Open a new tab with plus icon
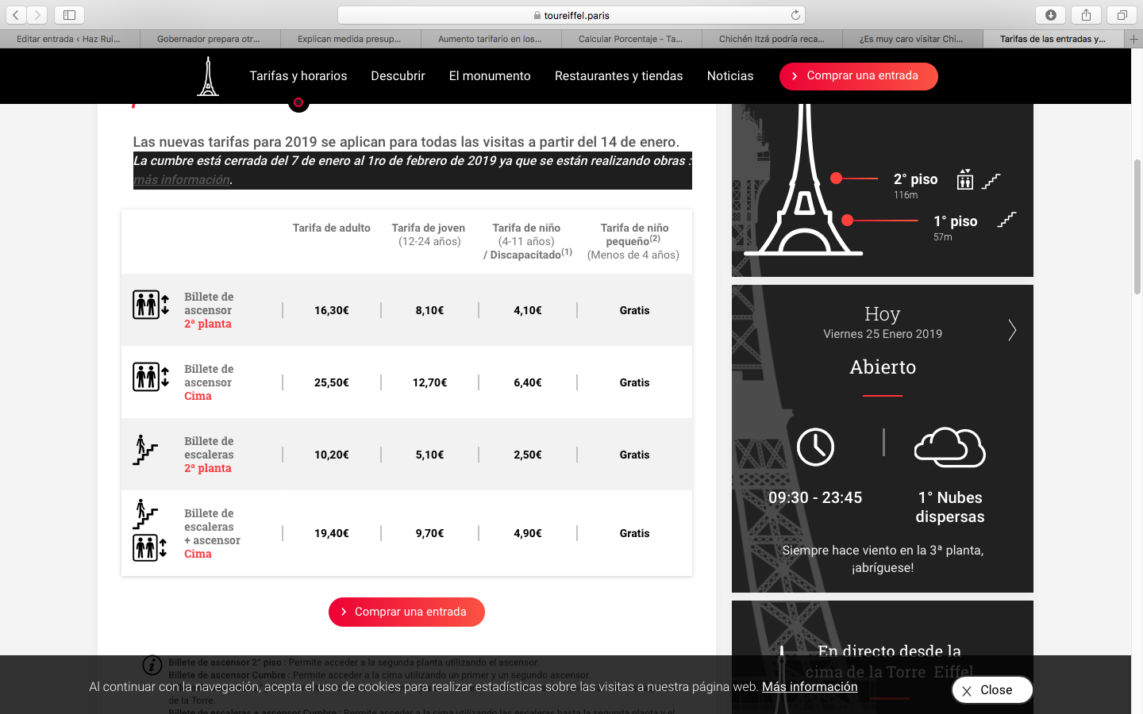The image size is (1143, 714). point(1133,39)
